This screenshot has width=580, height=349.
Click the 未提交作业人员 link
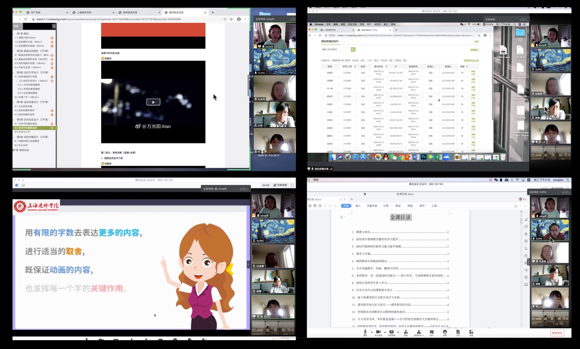pyautogui.click(x=471, y=60)
